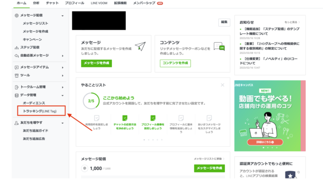Screen dimensions: 323x179
Task: Open the チャット tab
Action: 52,3
